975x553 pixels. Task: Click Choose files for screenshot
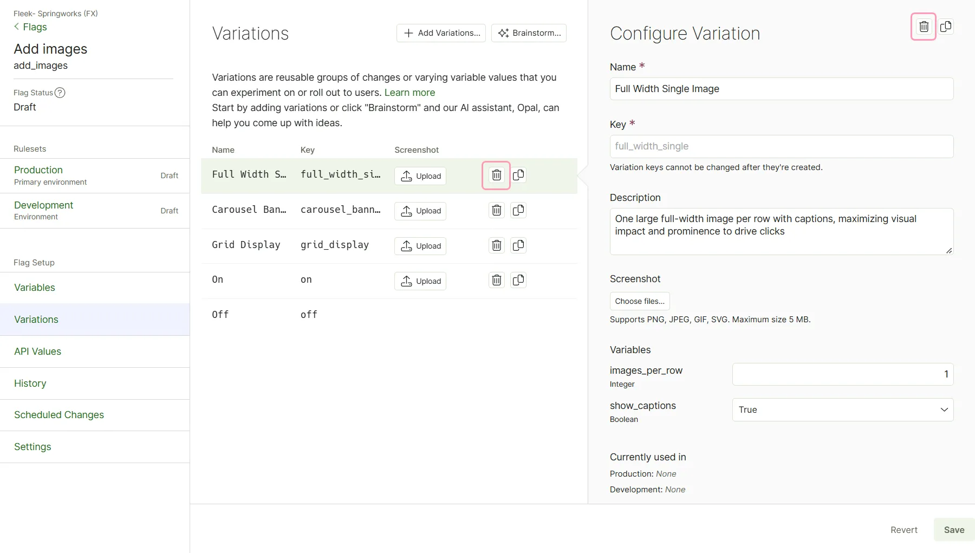pos(640,301)
